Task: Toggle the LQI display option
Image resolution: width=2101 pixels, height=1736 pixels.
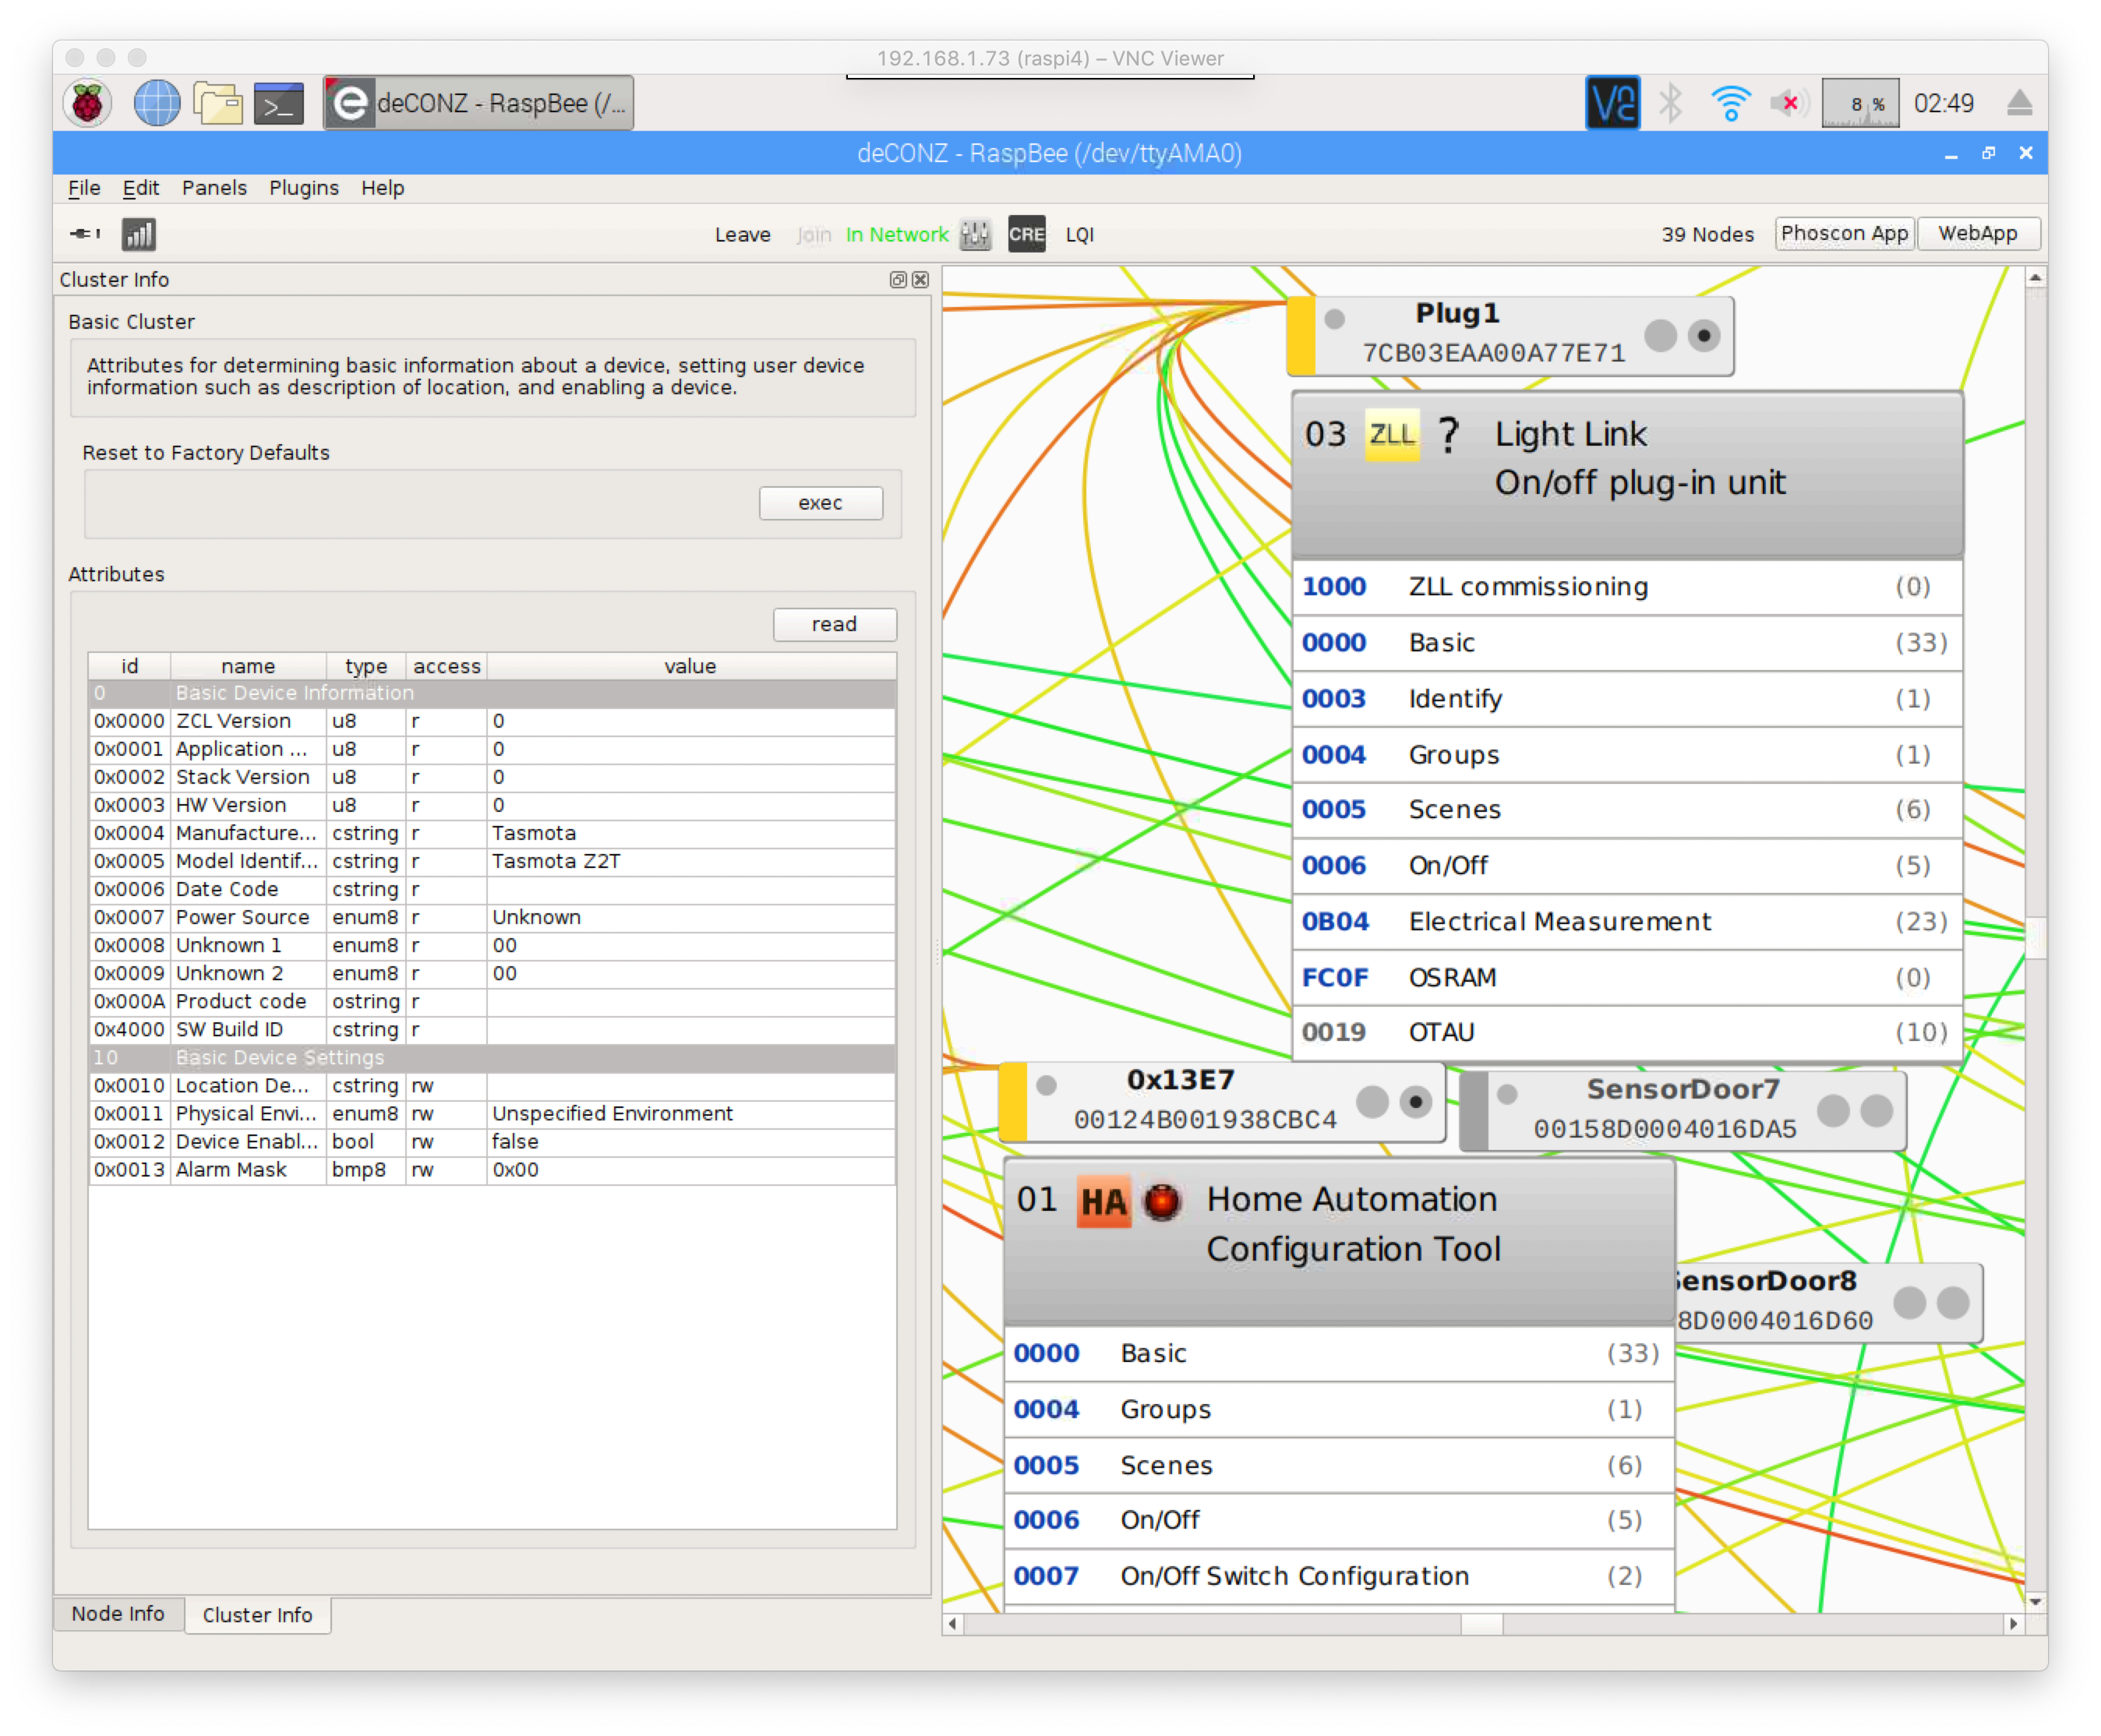Action: [1079, 234]
